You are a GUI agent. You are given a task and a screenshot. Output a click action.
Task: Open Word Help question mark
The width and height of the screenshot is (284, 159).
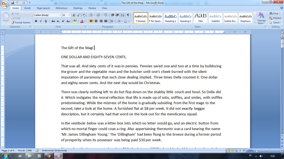tap(281, 8)
